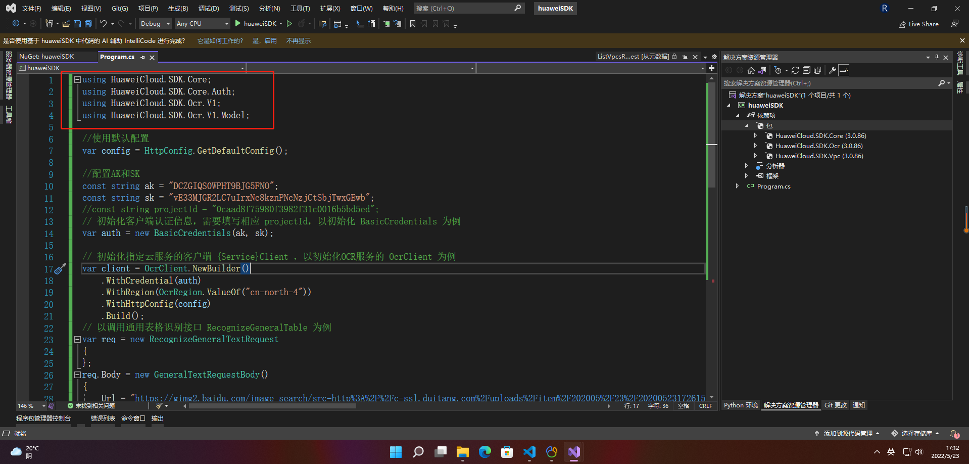Open the Python 环境 tab
969x464 pixels.
(741, 405)
